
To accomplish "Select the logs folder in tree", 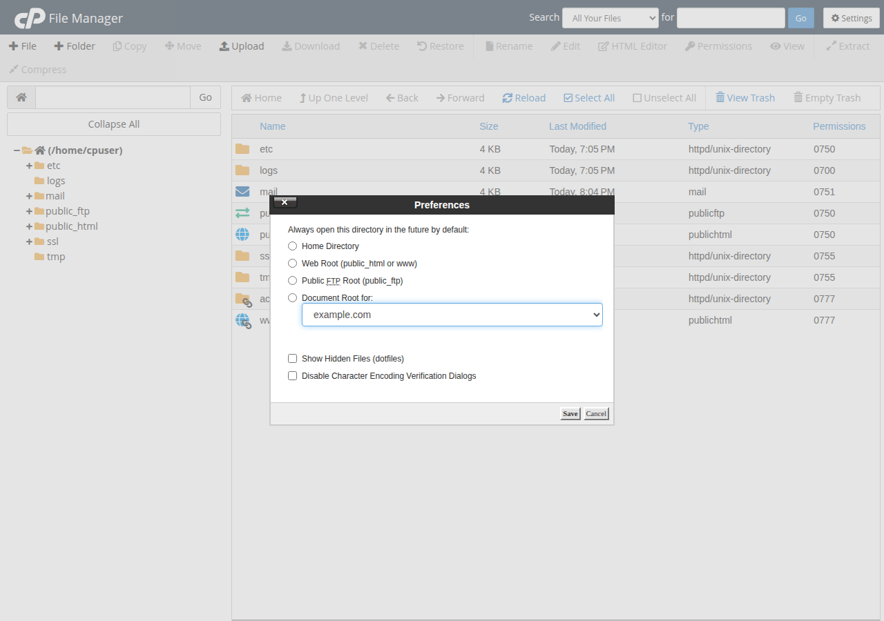I will point(56,181).
